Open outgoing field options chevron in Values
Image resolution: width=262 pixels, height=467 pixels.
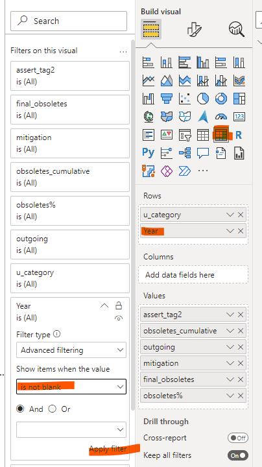(x=230, y=347)
